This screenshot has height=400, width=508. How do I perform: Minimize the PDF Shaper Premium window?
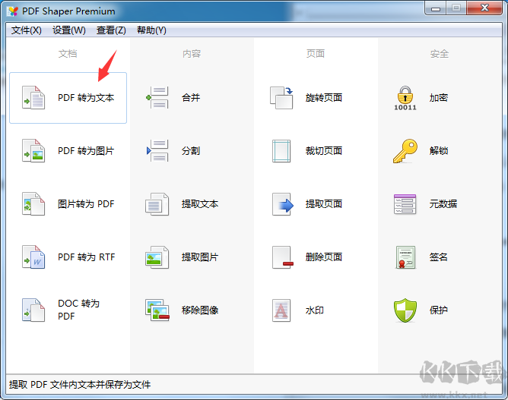pos(436,8)
